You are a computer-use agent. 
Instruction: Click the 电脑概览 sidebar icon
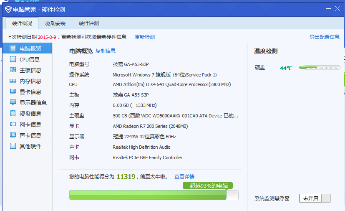tap(13, 48)
